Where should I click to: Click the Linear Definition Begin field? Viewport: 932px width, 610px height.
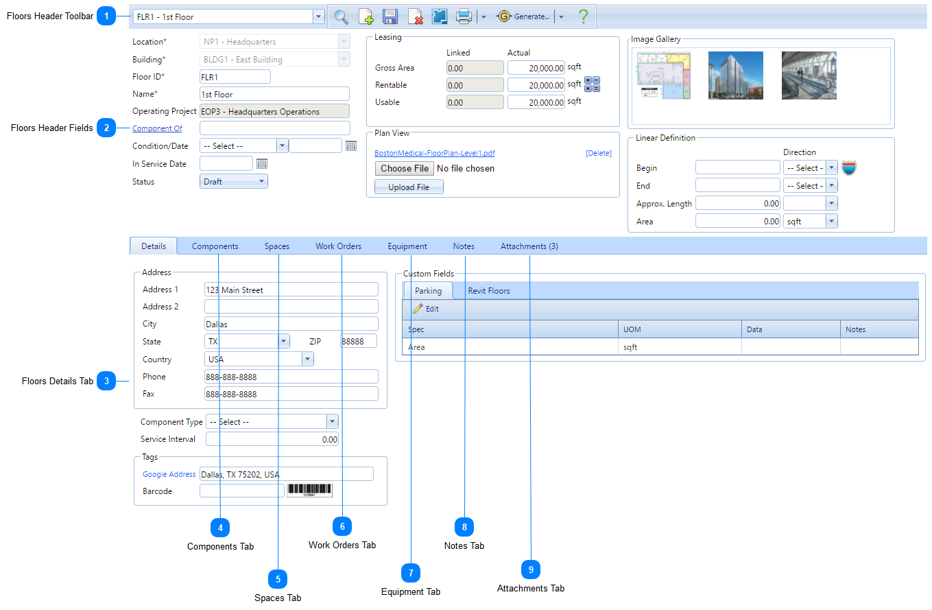738,167
